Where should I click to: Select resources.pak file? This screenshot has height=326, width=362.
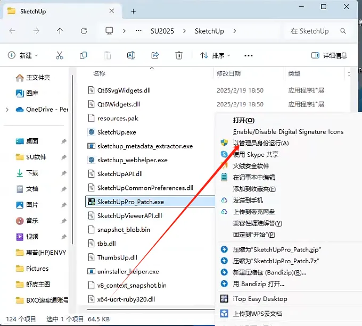(x=118, y=118)
